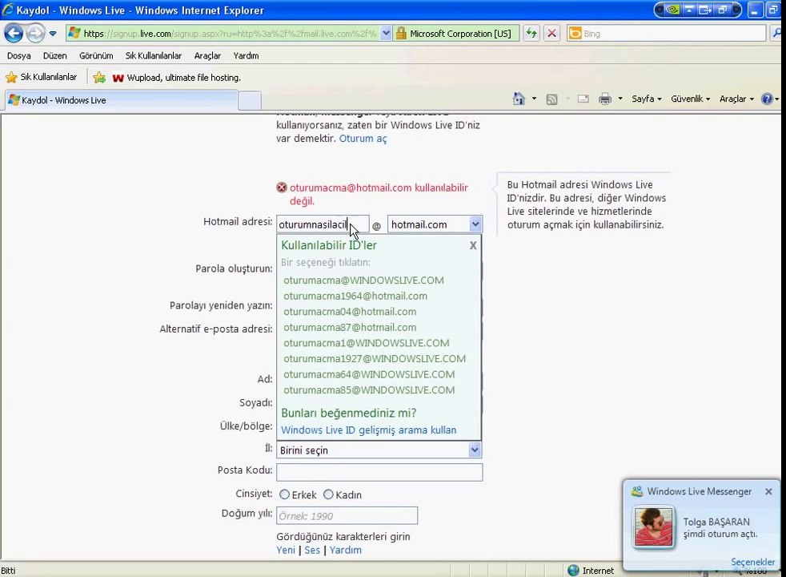
Task: Close the Kullanılabilir ID'ler suggestions popup
Action: click(x=473, y=245)
